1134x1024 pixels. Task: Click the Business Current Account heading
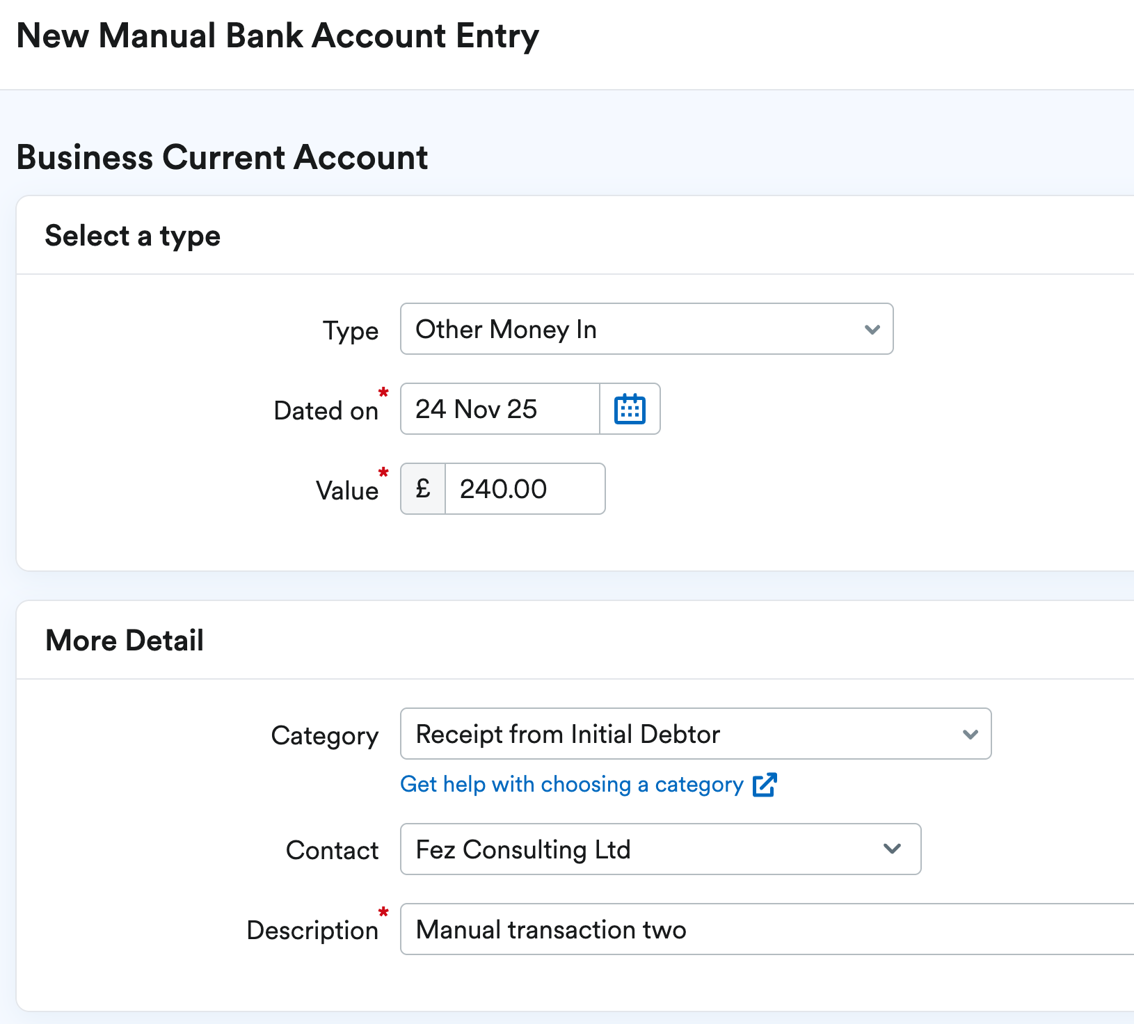click(222, 157)
